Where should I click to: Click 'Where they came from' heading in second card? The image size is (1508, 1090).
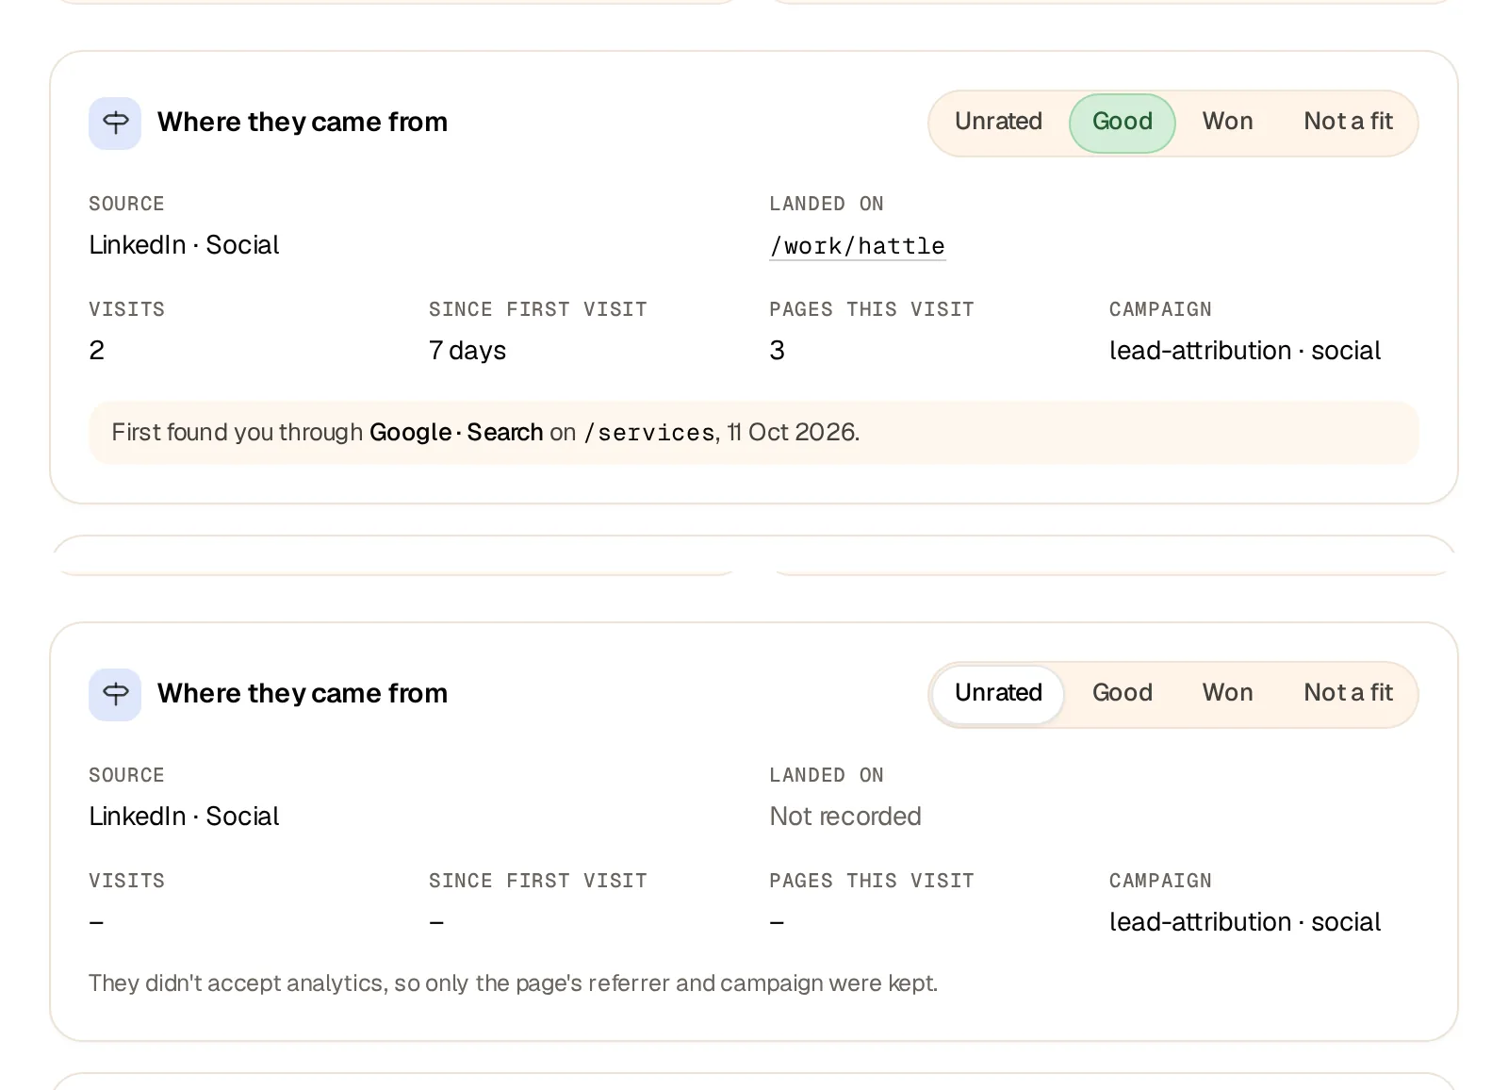click(303, 694)
